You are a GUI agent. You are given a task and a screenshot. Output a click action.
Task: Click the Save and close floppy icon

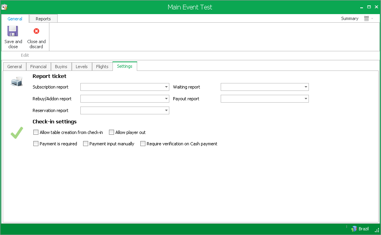click(x=13, y=31)
